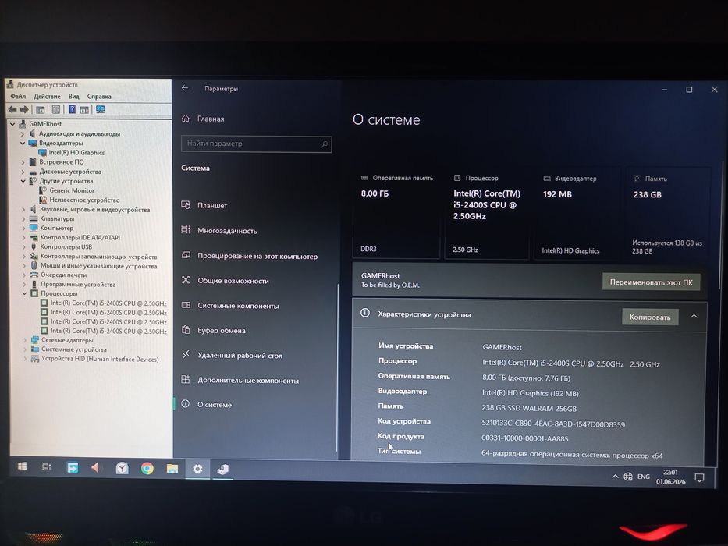
Task: Open Действие menu
Action: [x=47, y=96]
